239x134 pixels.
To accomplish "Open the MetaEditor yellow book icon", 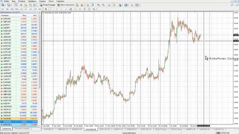I will tap(77, 5).
